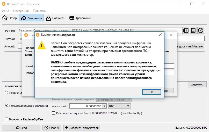This screenshot has width=209, height=132.
Task: Maximize the Bitcoin Core window
Action: coord(192,4)
